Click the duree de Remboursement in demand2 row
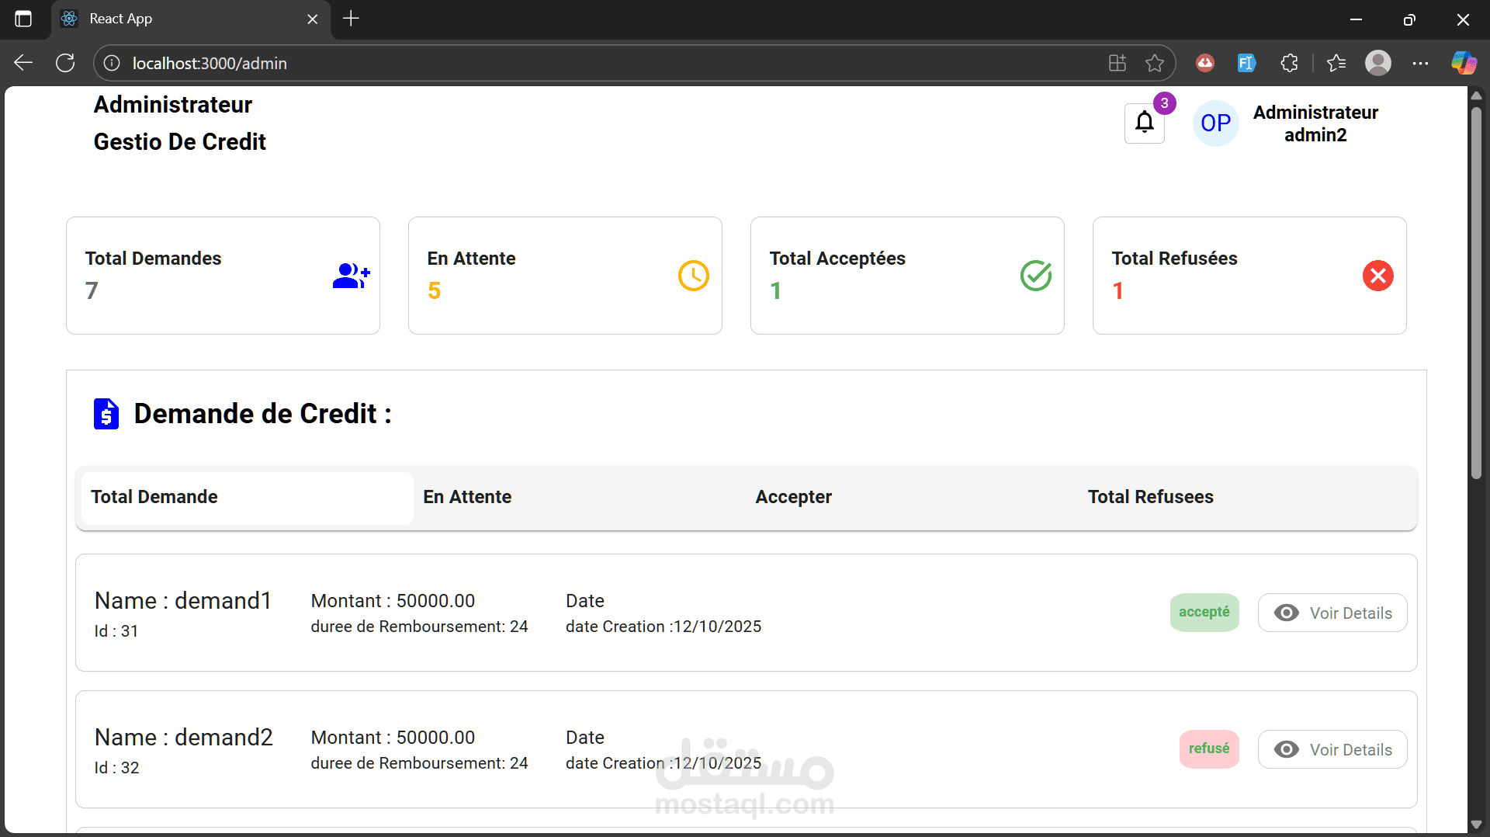 tap(420, 763)
